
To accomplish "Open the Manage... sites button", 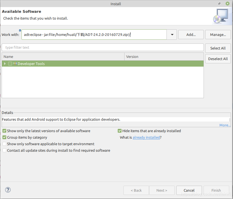I will (218, 35).
